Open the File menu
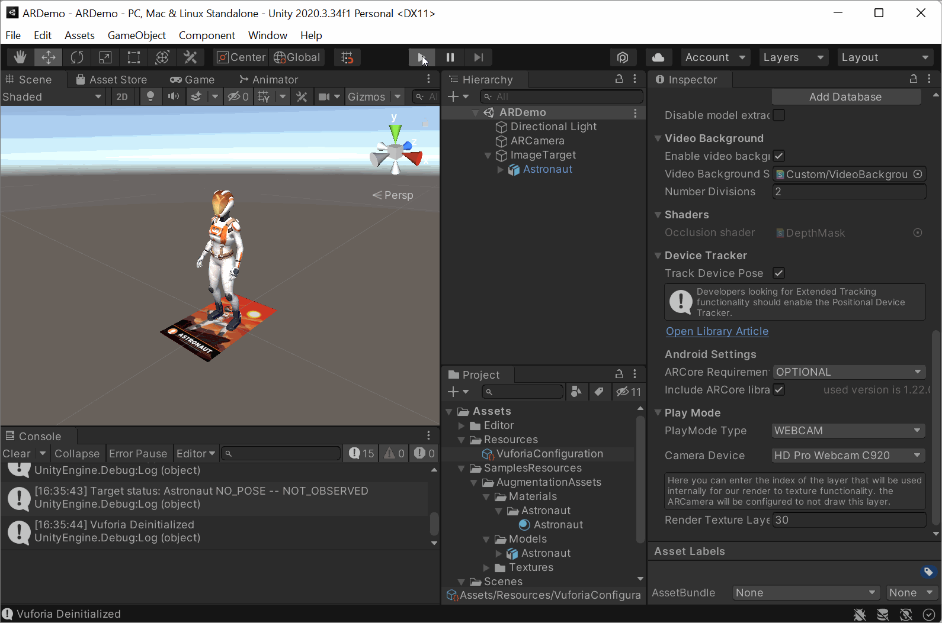This screenshot has width=942, height=623. (x=13, y=35)
